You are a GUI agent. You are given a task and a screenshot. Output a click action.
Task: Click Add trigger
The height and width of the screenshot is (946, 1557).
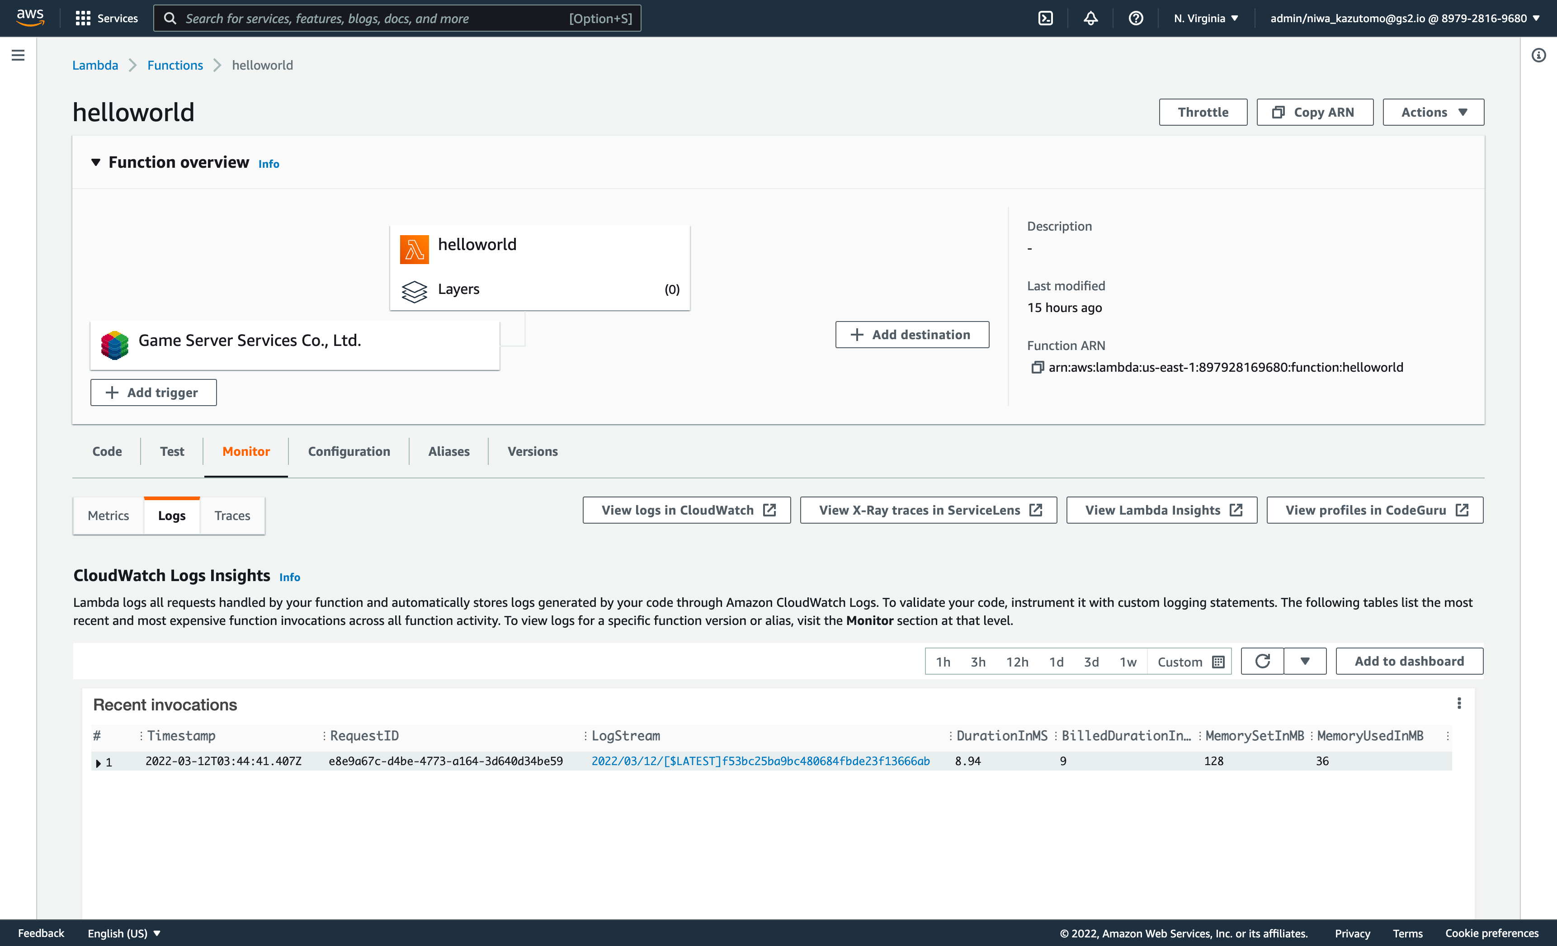pyautogui.click(x=153, y=393)
